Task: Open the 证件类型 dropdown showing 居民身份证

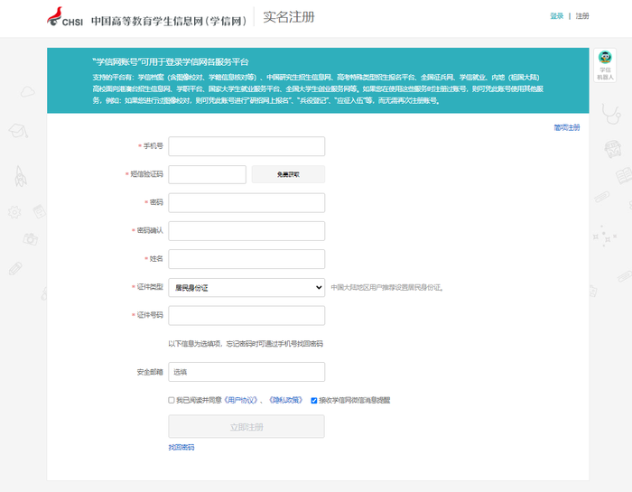Action: (x=246, y=287)
